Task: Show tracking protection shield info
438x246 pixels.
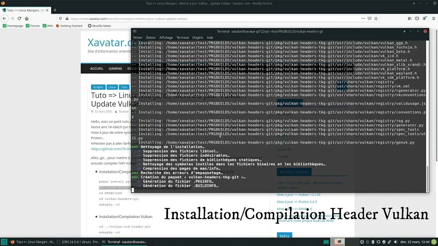Action: pos(61,18)
